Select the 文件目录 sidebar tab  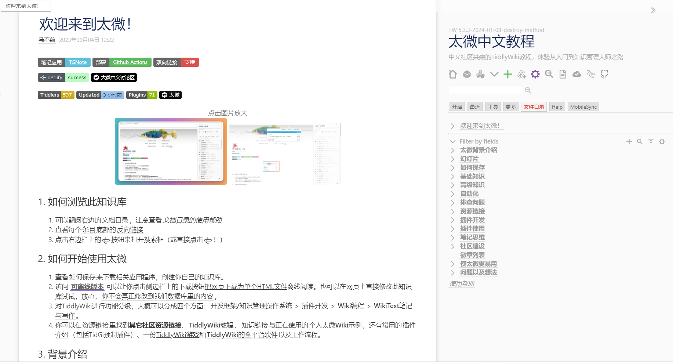[x=534, y=107]
